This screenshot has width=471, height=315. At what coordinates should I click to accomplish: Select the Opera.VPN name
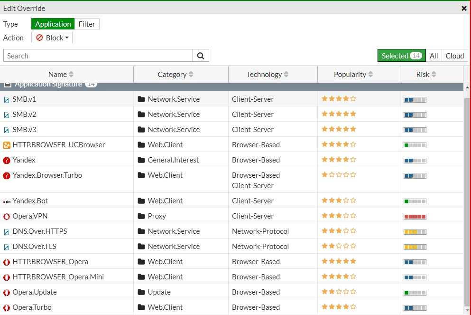click(x=30, y=216)
